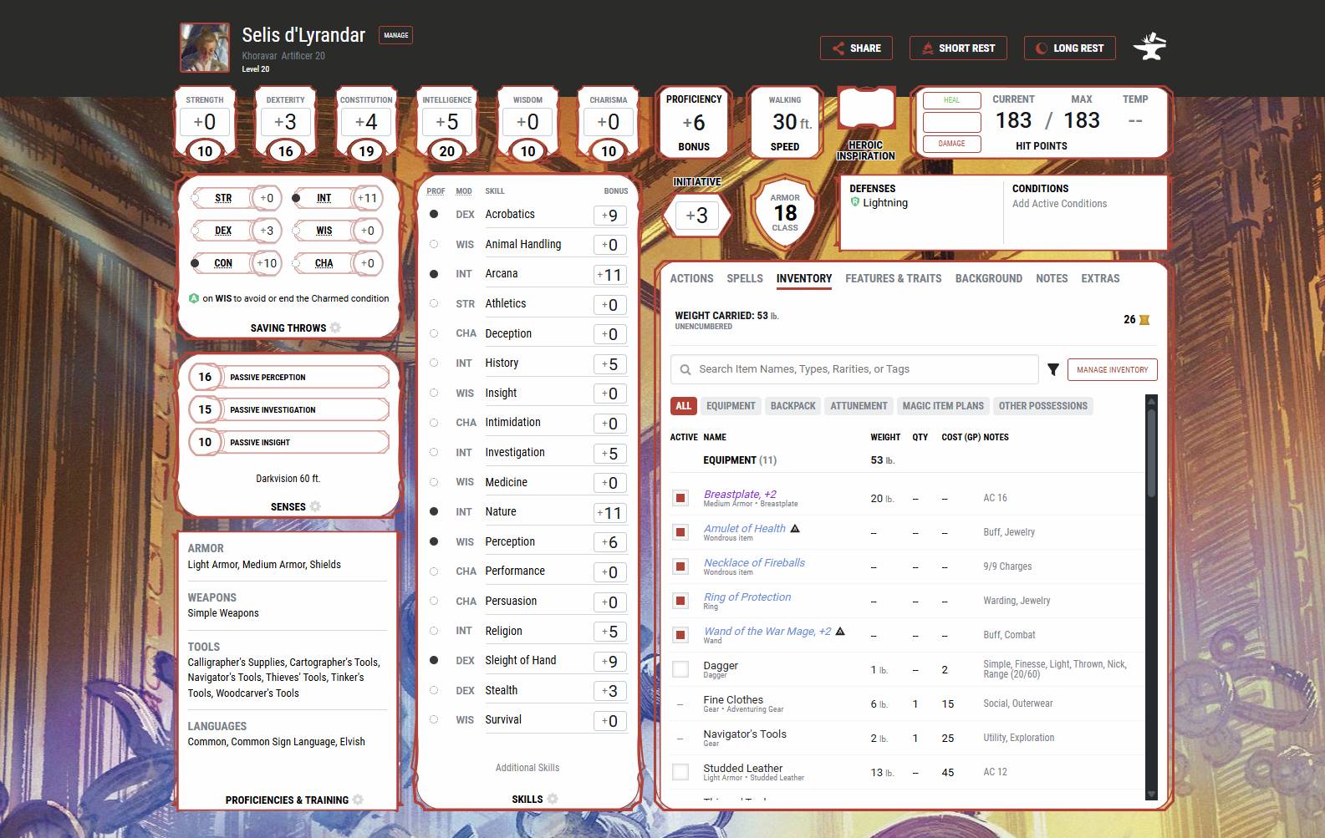Open the anvil character builder icon

pyautogui.click(x=1149, y=47)
